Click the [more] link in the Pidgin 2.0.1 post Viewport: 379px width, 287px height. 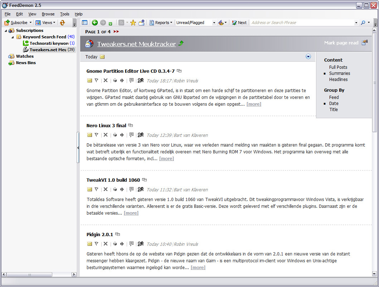pos(198,267)
